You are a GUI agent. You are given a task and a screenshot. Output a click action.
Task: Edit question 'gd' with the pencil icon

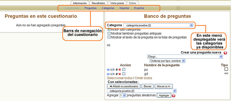tap(114, 74)
